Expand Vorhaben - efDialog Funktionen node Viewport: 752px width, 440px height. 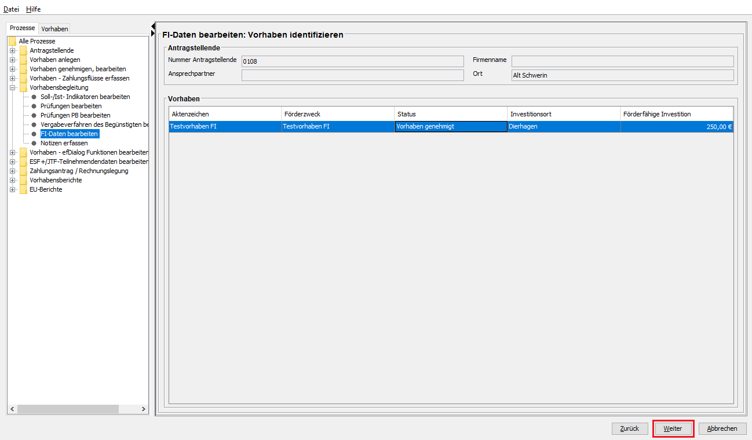click(x=12, y=152)
